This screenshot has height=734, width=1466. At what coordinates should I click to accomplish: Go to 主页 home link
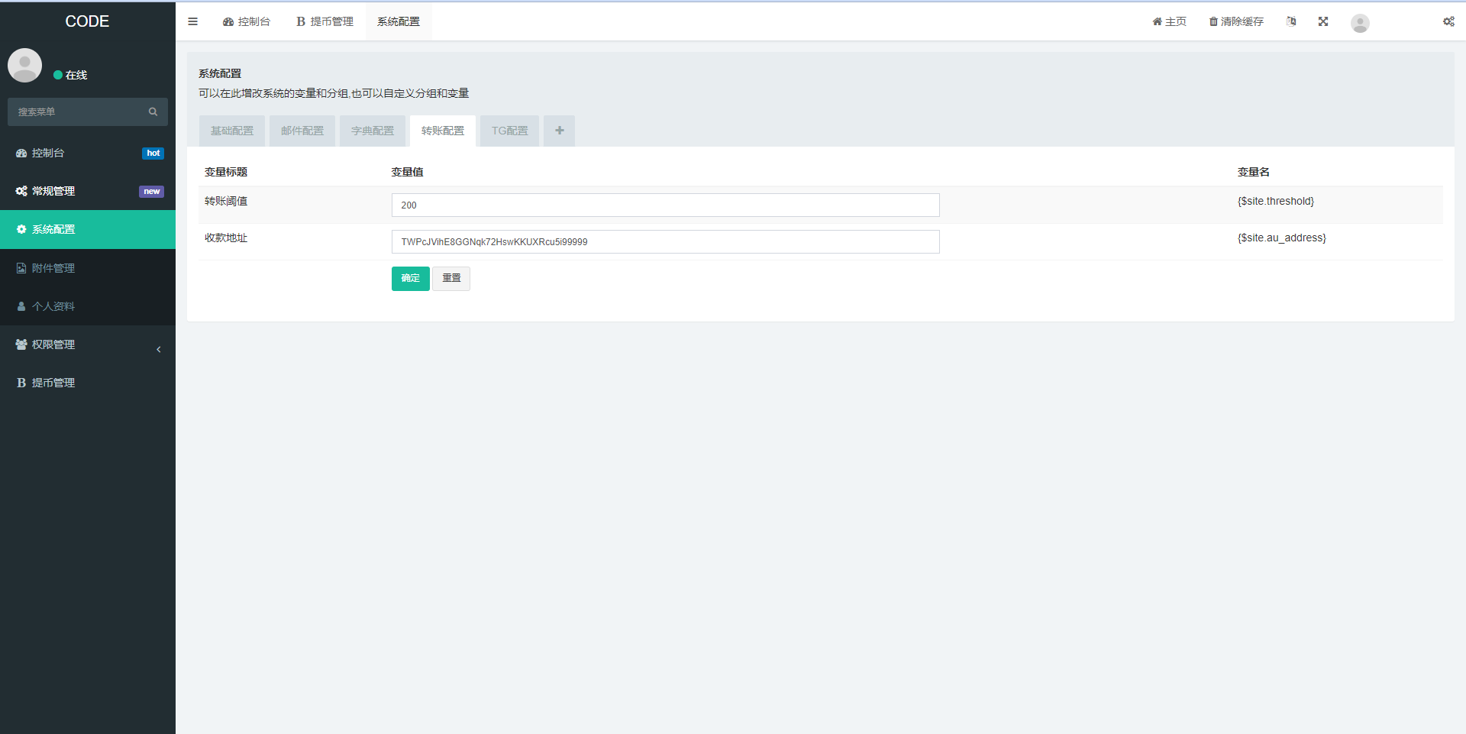[1169, 21]
